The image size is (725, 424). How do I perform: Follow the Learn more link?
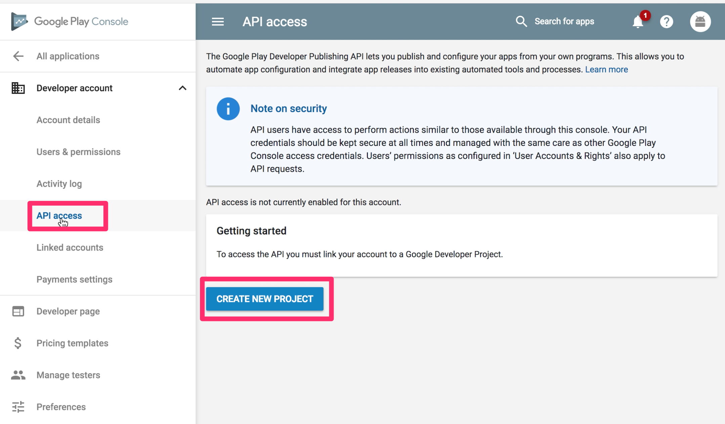(606, 69)
